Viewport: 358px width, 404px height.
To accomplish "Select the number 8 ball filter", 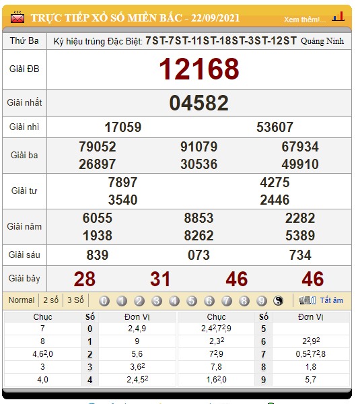I will coord(244,301).
